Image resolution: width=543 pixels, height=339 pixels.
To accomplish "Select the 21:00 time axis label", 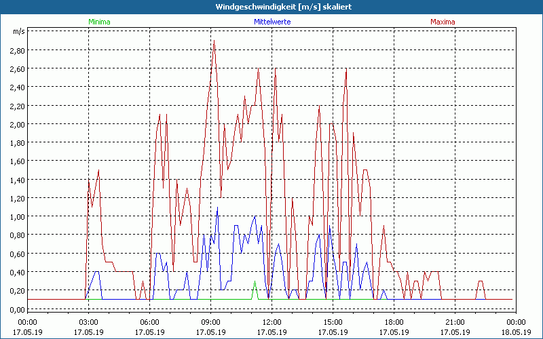I will click(455, 322).
